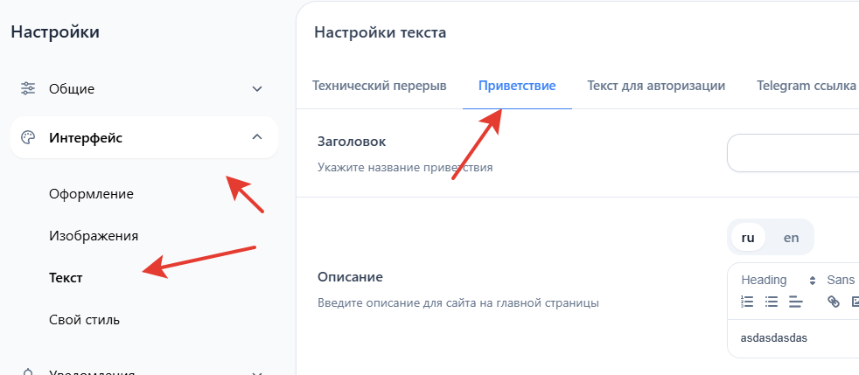The image size is (859, 375).
Task: Go to the Telegram ссылка tab
Action: click(806, 86)
